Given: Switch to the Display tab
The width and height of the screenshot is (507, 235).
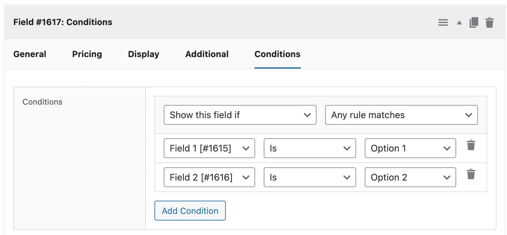Looking at the screenshot, I should coord(143,54).
